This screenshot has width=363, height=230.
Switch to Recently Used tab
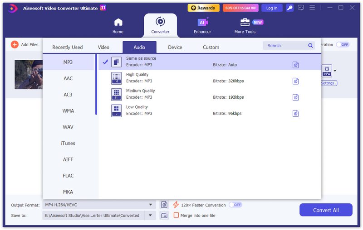[x=67, y=48]
